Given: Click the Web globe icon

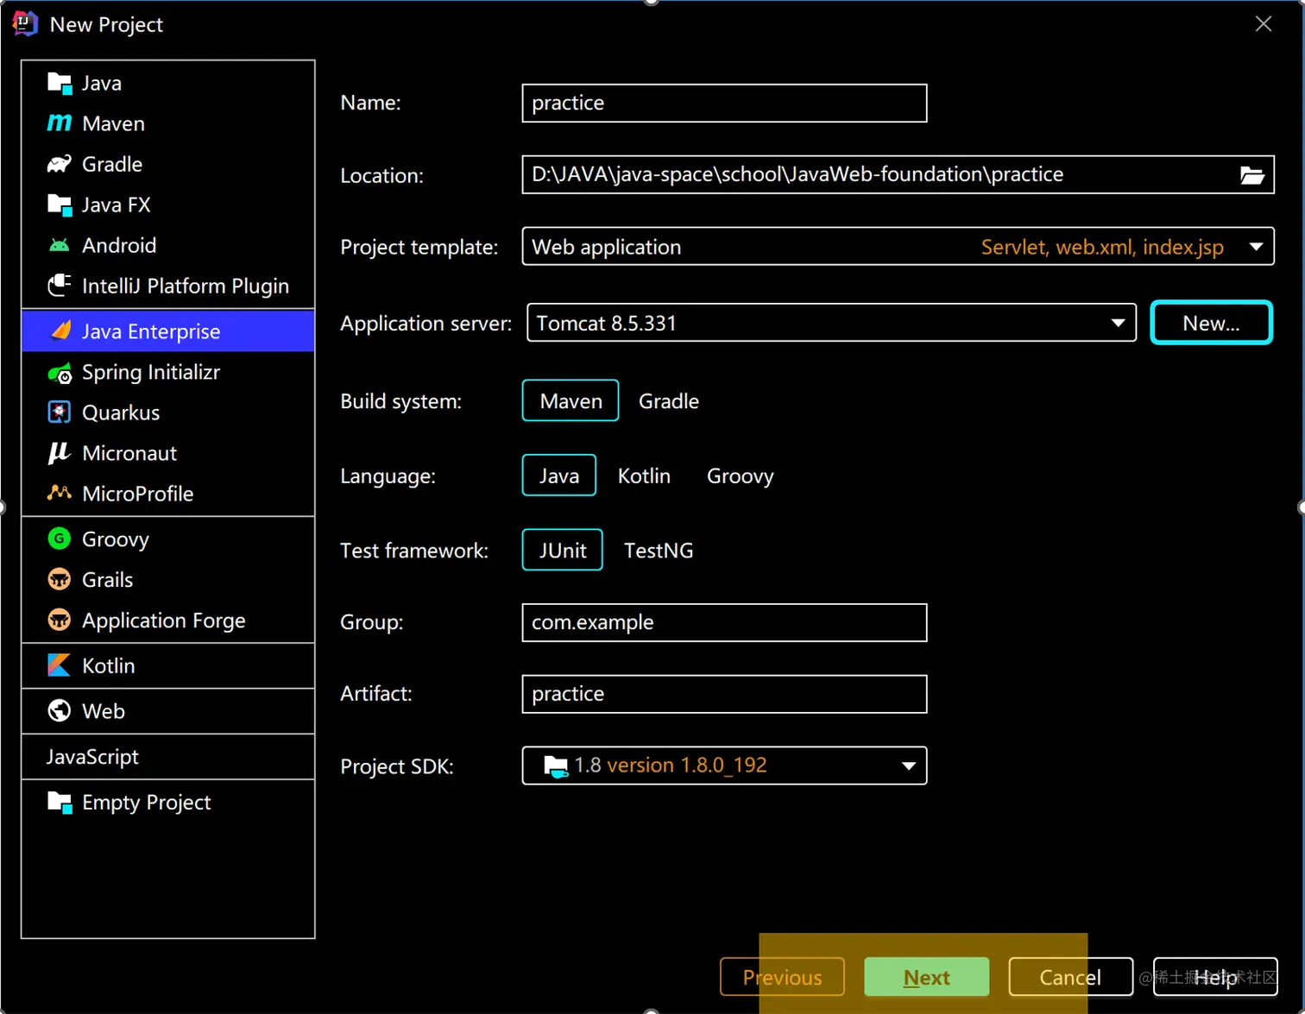Looking at the screenshot, I should (x=59, y=711).
